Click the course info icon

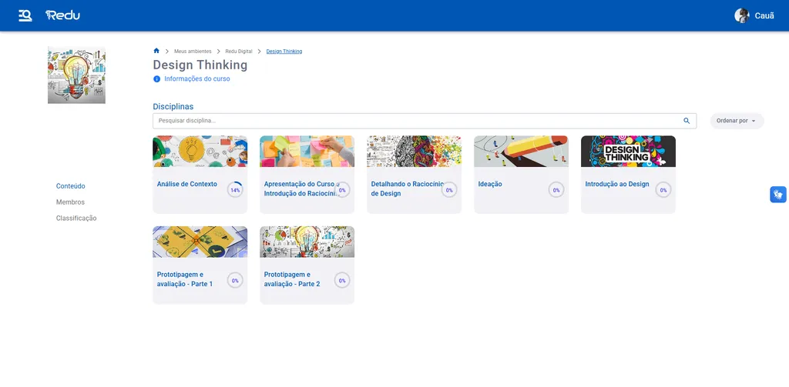[x=157, y=78]
